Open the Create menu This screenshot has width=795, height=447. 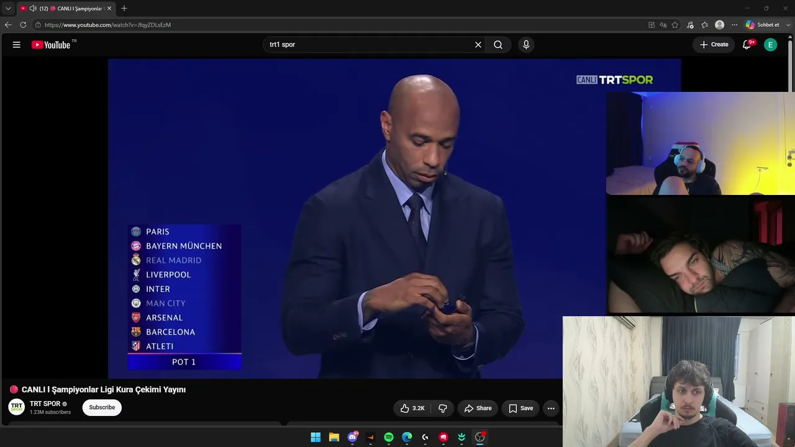click(714, 45)
